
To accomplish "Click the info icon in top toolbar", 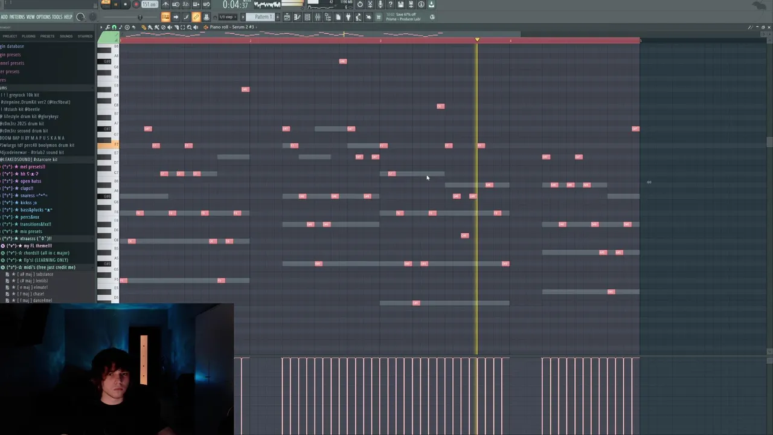I will pos(421,4).
